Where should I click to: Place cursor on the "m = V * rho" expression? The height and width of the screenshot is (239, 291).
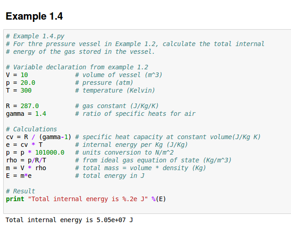[x=26, y=168]
